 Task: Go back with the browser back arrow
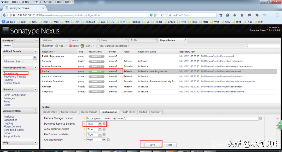click(4, 15)
